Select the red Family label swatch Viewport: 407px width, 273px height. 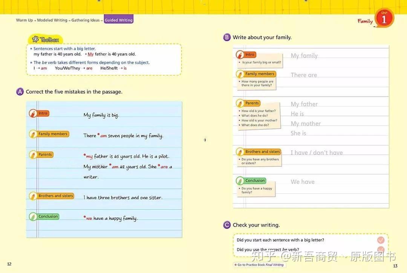(364, 21)
